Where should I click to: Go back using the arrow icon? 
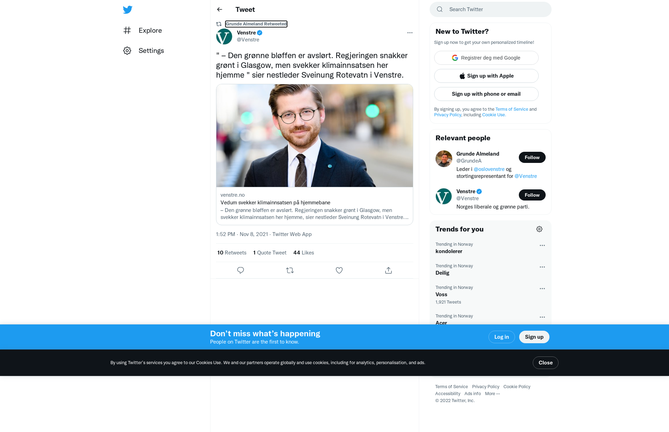point(220,9)
